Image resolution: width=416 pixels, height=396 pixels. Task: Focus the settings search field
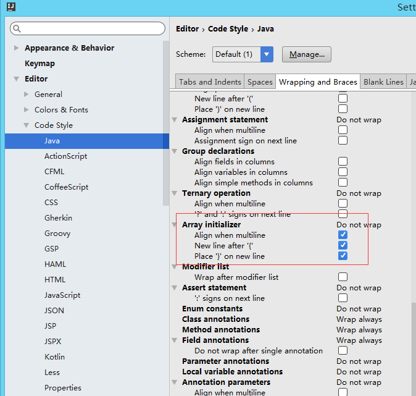point(88,28)
